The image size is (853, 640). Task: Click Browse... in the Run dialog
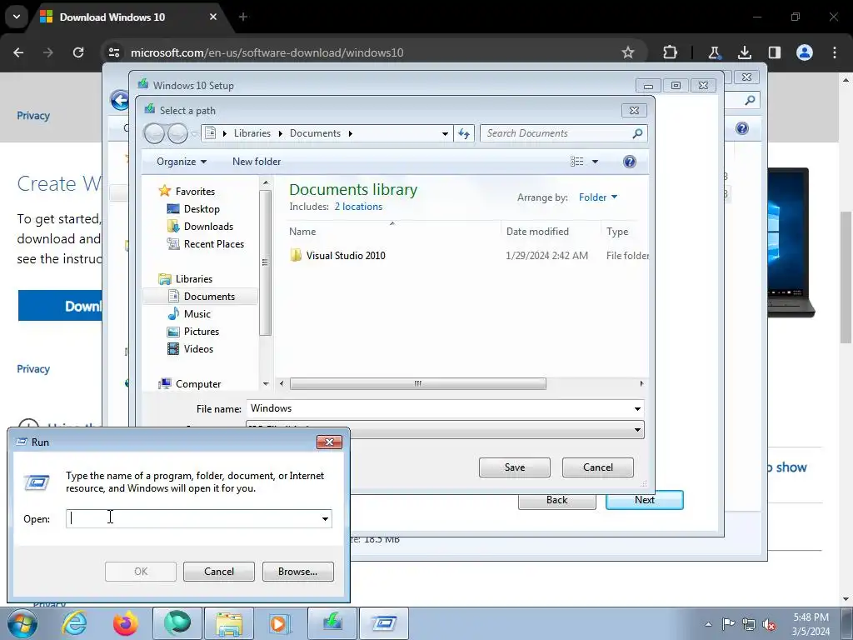[297, 572]
